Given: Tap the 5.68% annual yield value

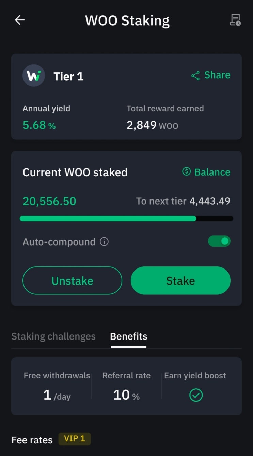Looking at the screenshot, I should (39, 125).
